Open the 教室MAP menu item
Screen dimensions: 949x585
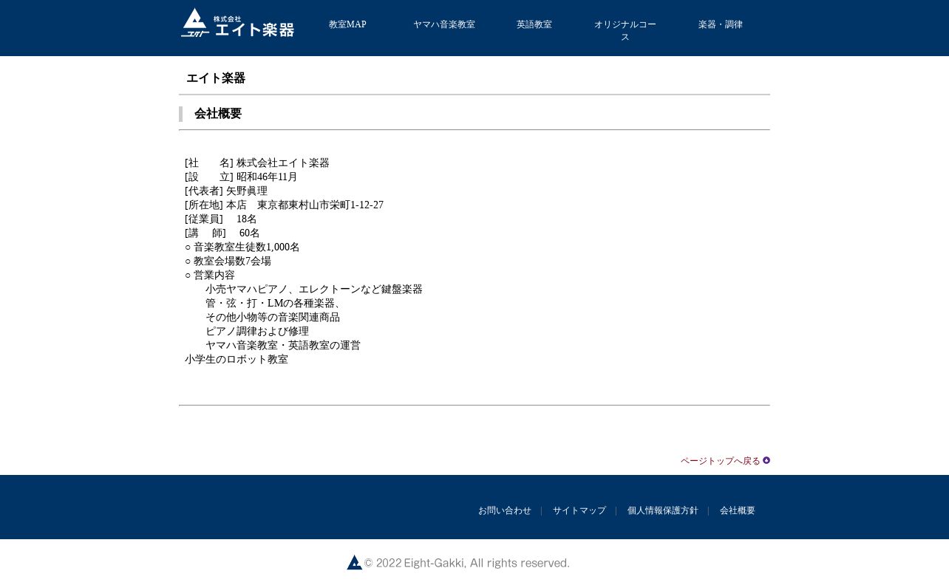[x=347, y=24]
